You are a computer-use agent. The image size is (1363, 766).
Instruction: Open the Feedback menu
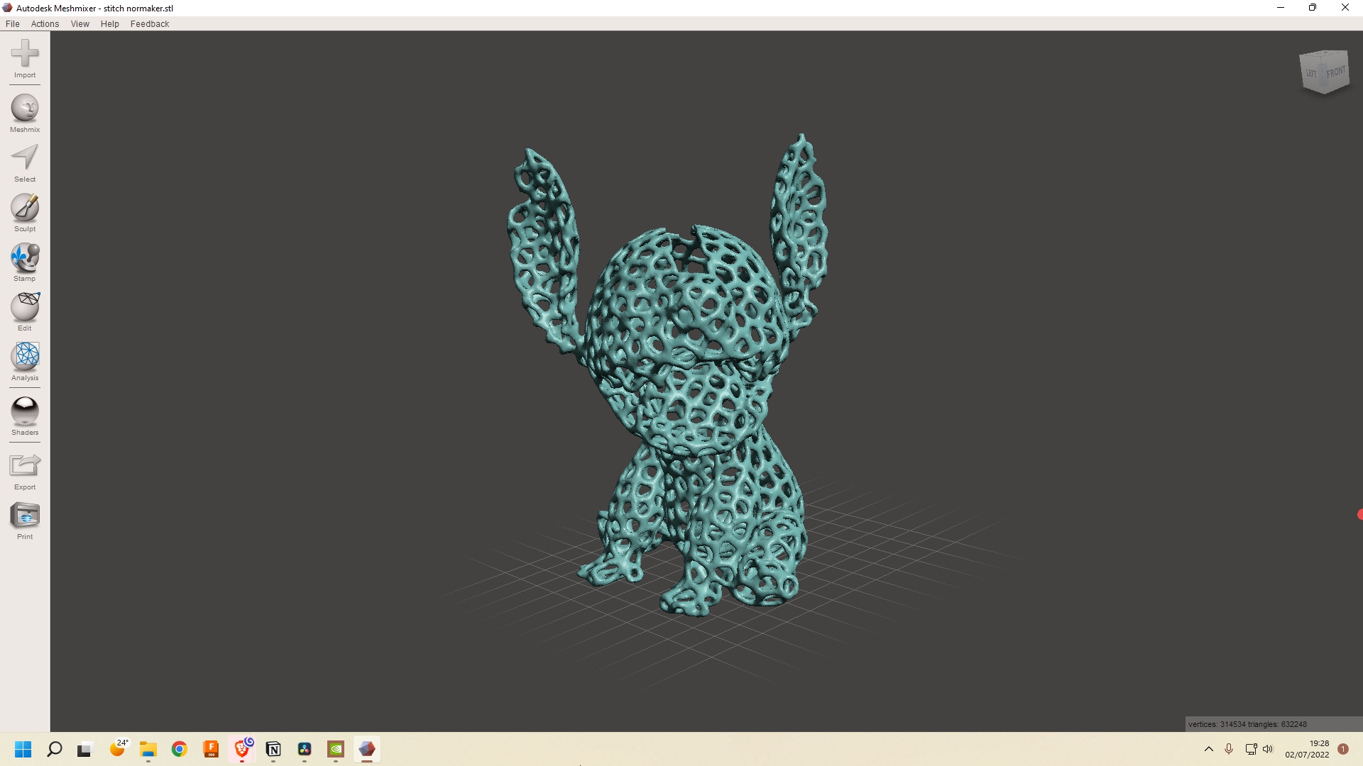tap(149, 23)
